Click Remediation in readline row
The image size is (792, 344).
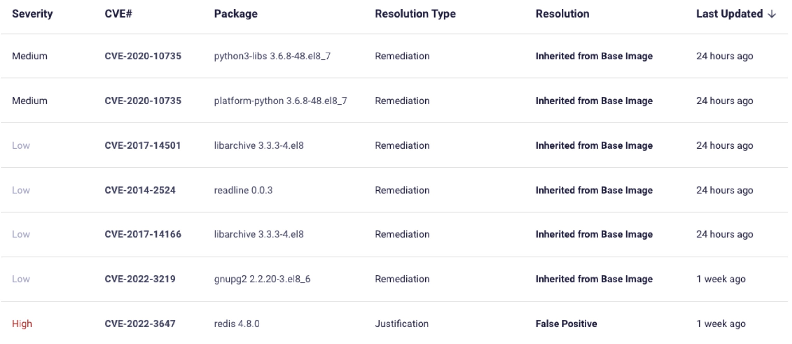pyautogui.click(x=402, y=190)
